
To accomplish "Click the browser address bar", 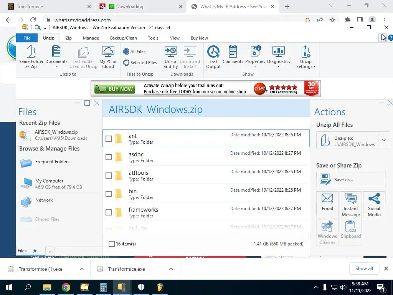I will (173, 20).
